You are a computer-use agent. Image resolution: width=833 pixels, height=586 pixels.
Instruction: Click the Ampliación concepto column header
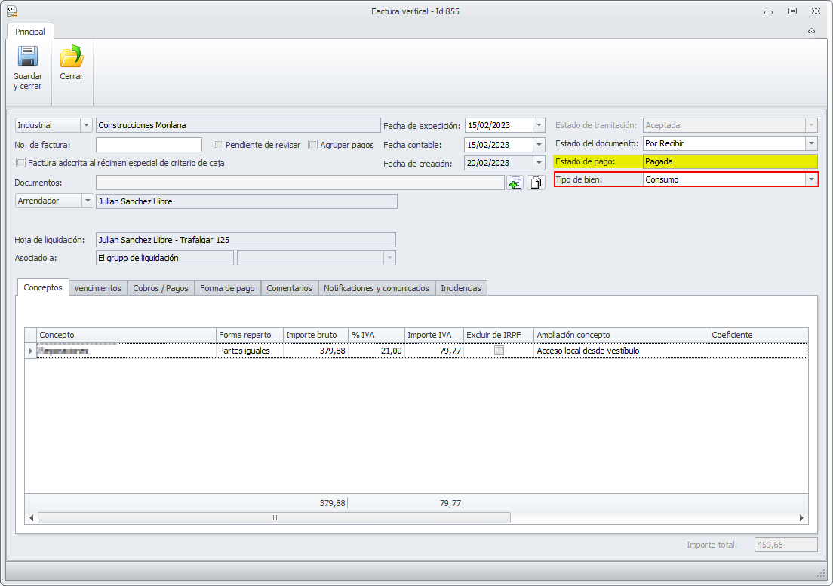pos(621,335)
